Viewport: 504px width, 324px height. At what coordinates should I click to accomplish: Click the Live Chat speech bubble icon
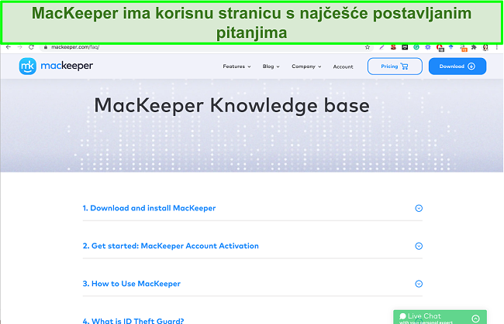click(x=402, y=316)
